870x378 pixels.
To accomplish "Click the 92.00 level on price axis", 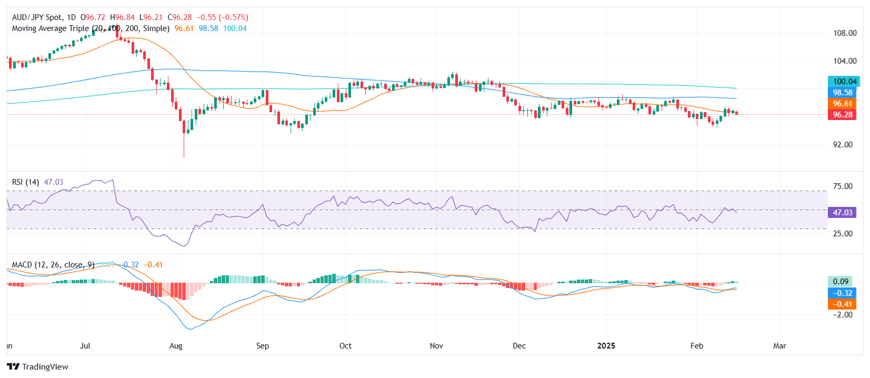I will (842, 145).
